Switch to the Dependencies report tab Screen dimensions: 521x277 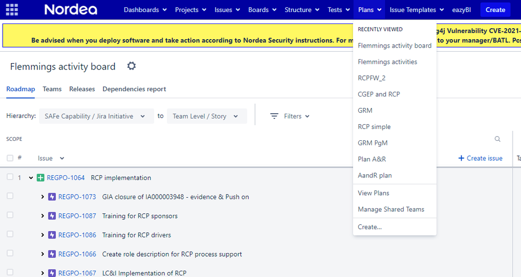tap(134, 89)
